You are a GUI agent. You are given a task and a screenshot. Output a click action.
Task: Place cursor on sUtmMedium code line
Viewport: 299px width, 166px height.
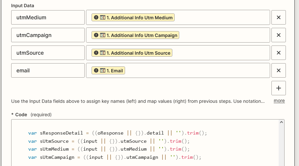pyautogui.click(x=109, y=149)
